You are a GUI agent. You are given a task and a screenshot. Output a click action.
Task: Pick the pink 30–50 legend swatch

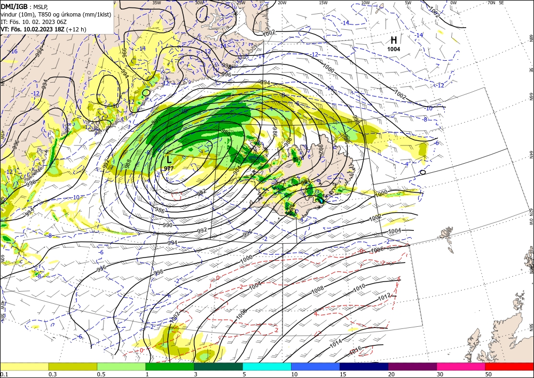coord(461,367)
